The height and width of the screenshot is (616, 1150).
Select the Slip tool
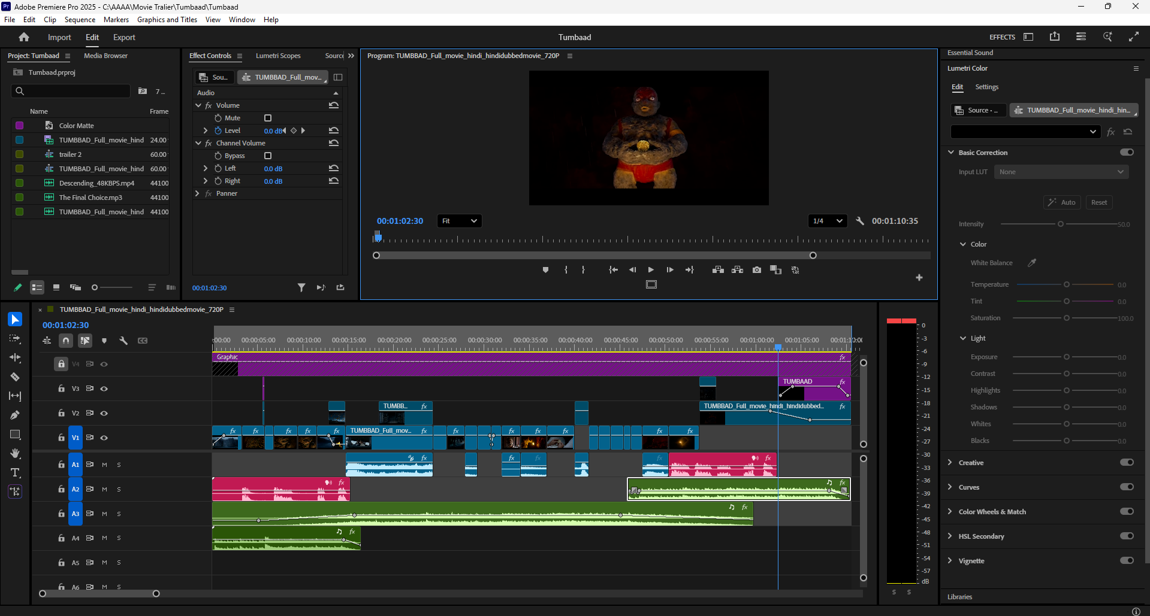pyautogui.click(x=15, y=396)
